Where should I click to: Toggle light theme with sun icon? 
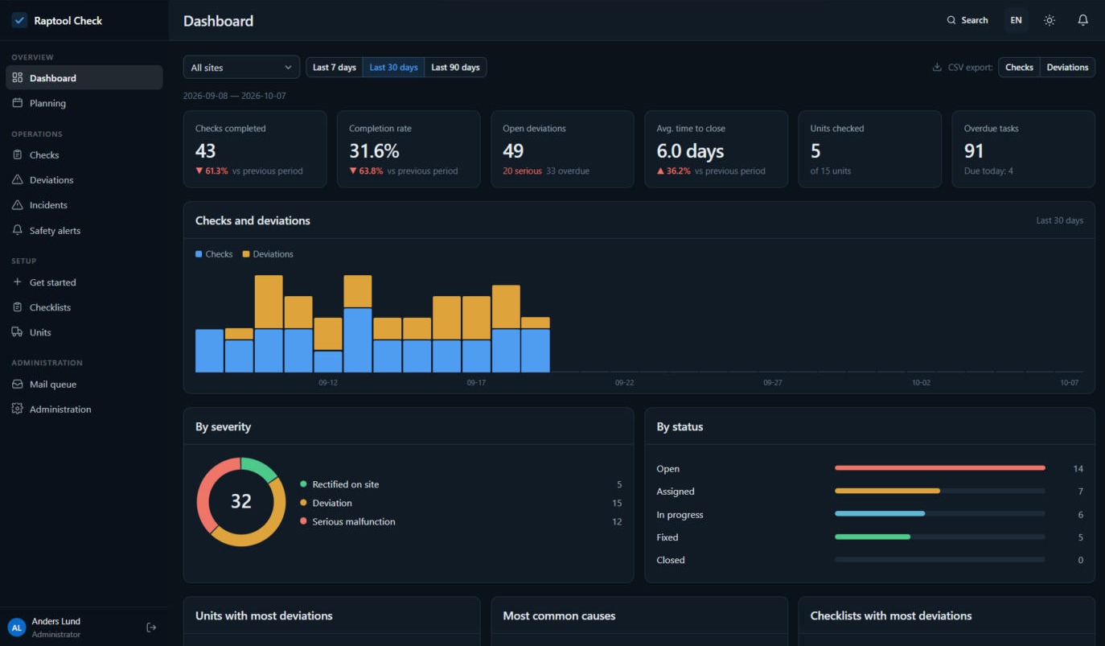click(x=1050, y=20)
